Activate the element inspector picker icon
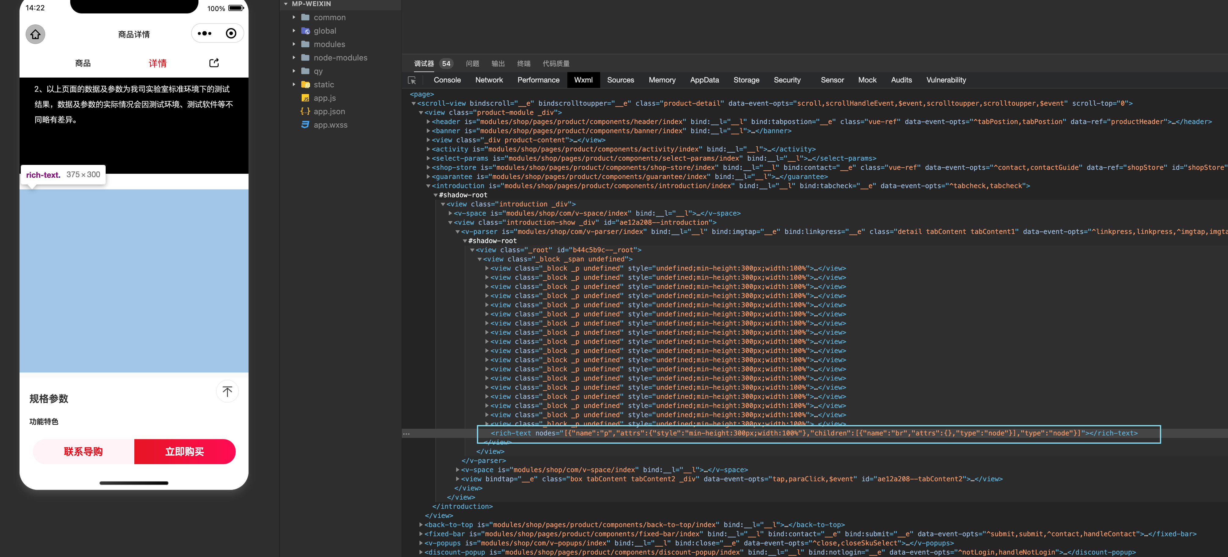The width and height of the screenshot is (1228, 557). pyautogui.click(x=412, y=80)
